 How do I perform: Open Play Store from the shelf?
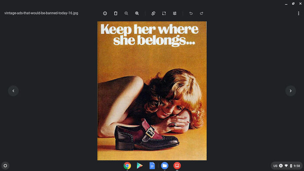[139, 166]
